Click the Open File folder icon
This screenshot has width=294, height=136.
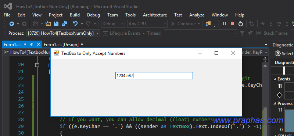tap(48, 24)
